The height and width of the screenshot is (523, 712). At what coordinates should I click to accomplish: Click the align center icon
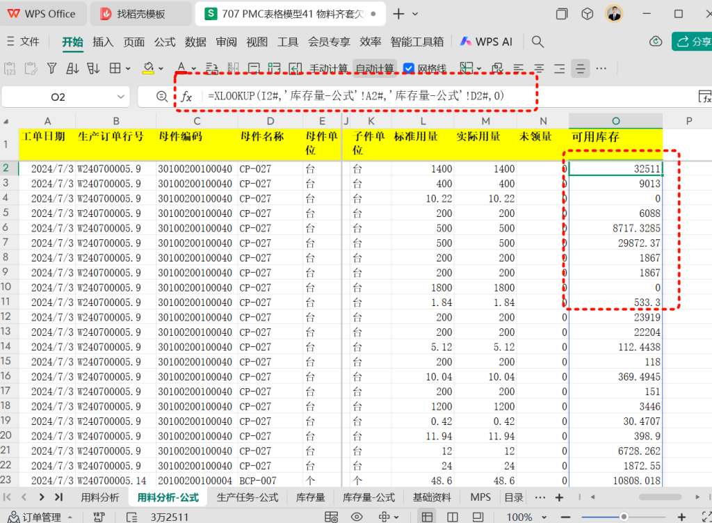(539, 69)
